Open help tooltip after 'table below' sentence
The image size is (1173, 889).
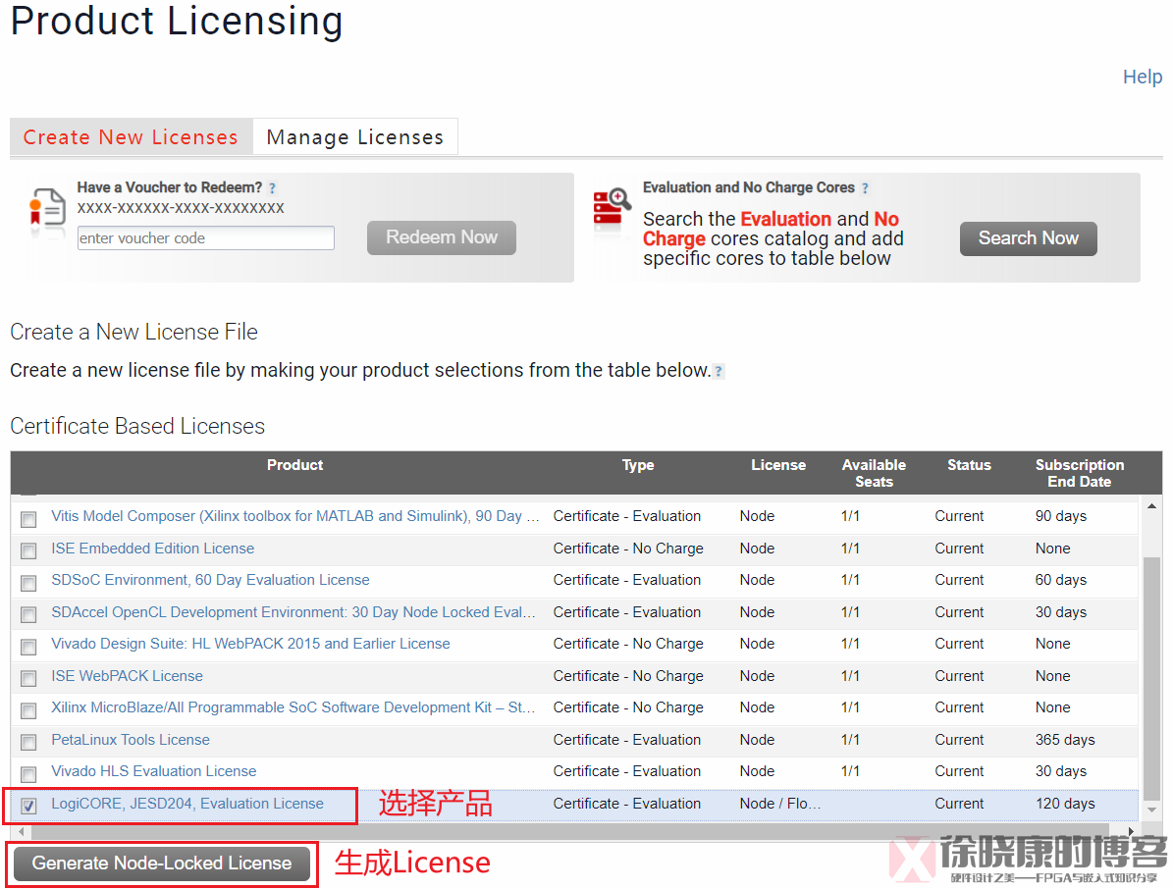click(x=719, y=371)
